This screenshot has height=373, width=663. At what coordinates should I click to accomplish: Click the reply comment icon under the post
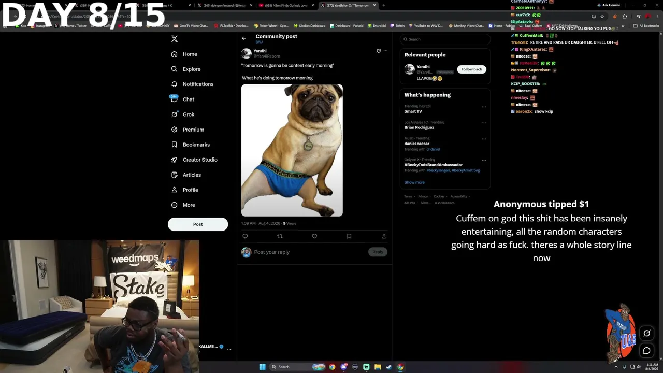tap(245, 236)
